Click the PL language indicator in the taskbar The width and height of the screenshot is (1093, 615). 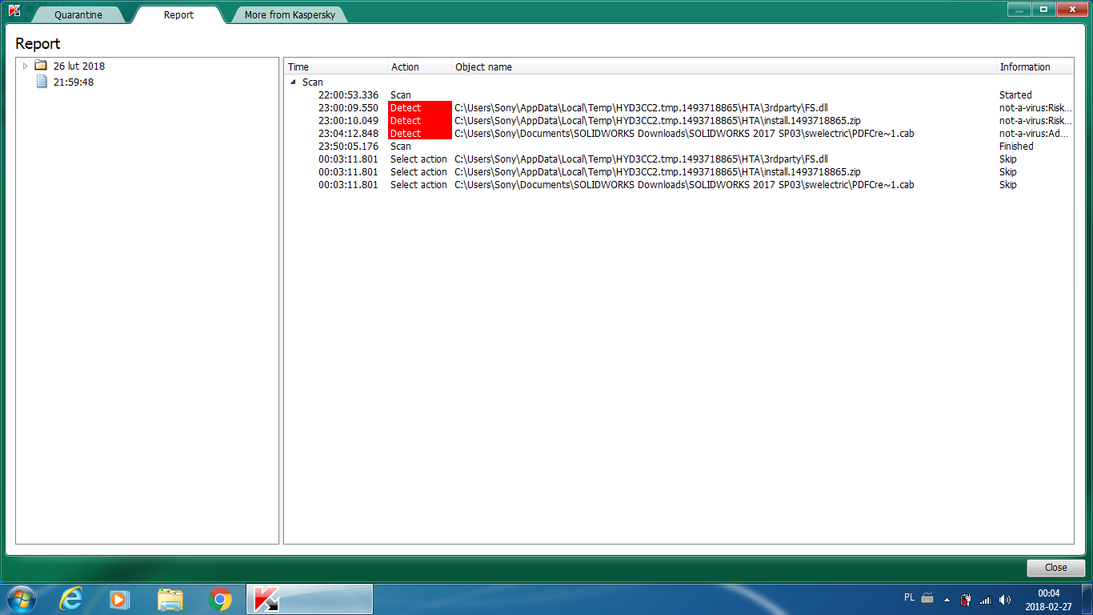pos(909,597)
